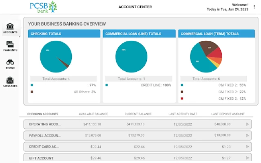Select the Commercial Loan (Term) Totals header
This screenshot has width=261, height=163.
pyautogui.click(x=214, y=34)
